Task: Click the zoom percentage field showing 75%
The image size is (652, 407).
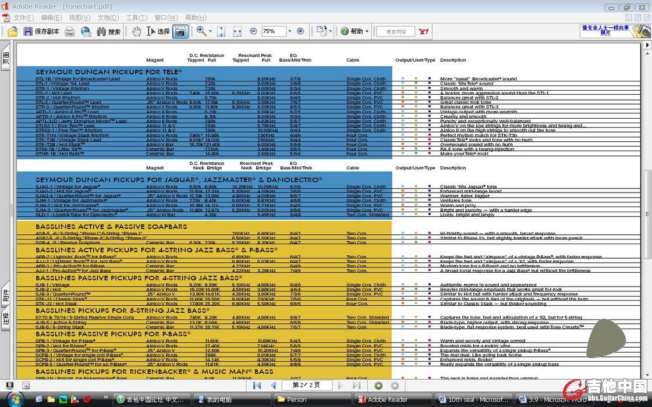Action: pyautogui.click(x=274, y=31)
